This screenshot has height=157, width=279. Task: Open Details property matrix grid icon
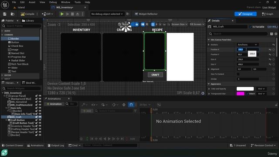271,34
